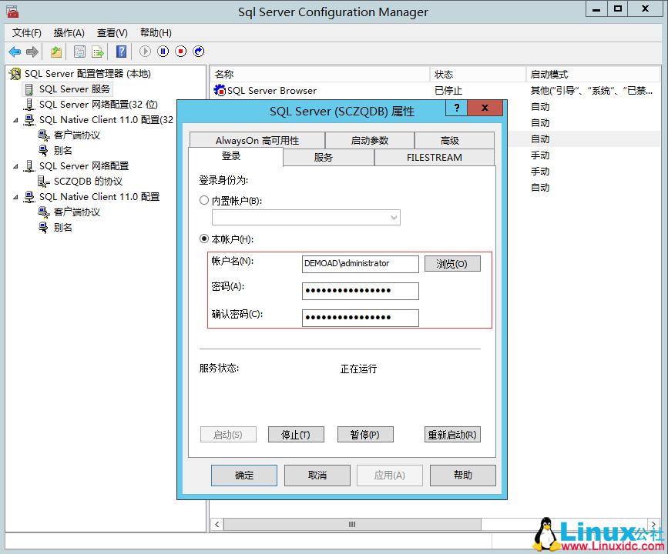The width and height of the screenshot is (668, 554).
Task: Switch to the FILESTREAM tab
Action: [x=433, y=157]
